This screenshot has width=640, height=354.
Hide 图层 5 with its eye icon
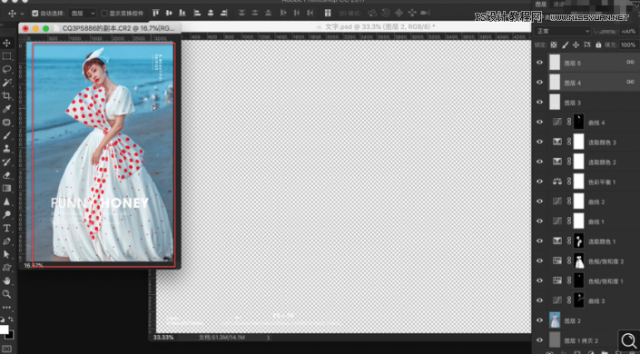point(539,63)
